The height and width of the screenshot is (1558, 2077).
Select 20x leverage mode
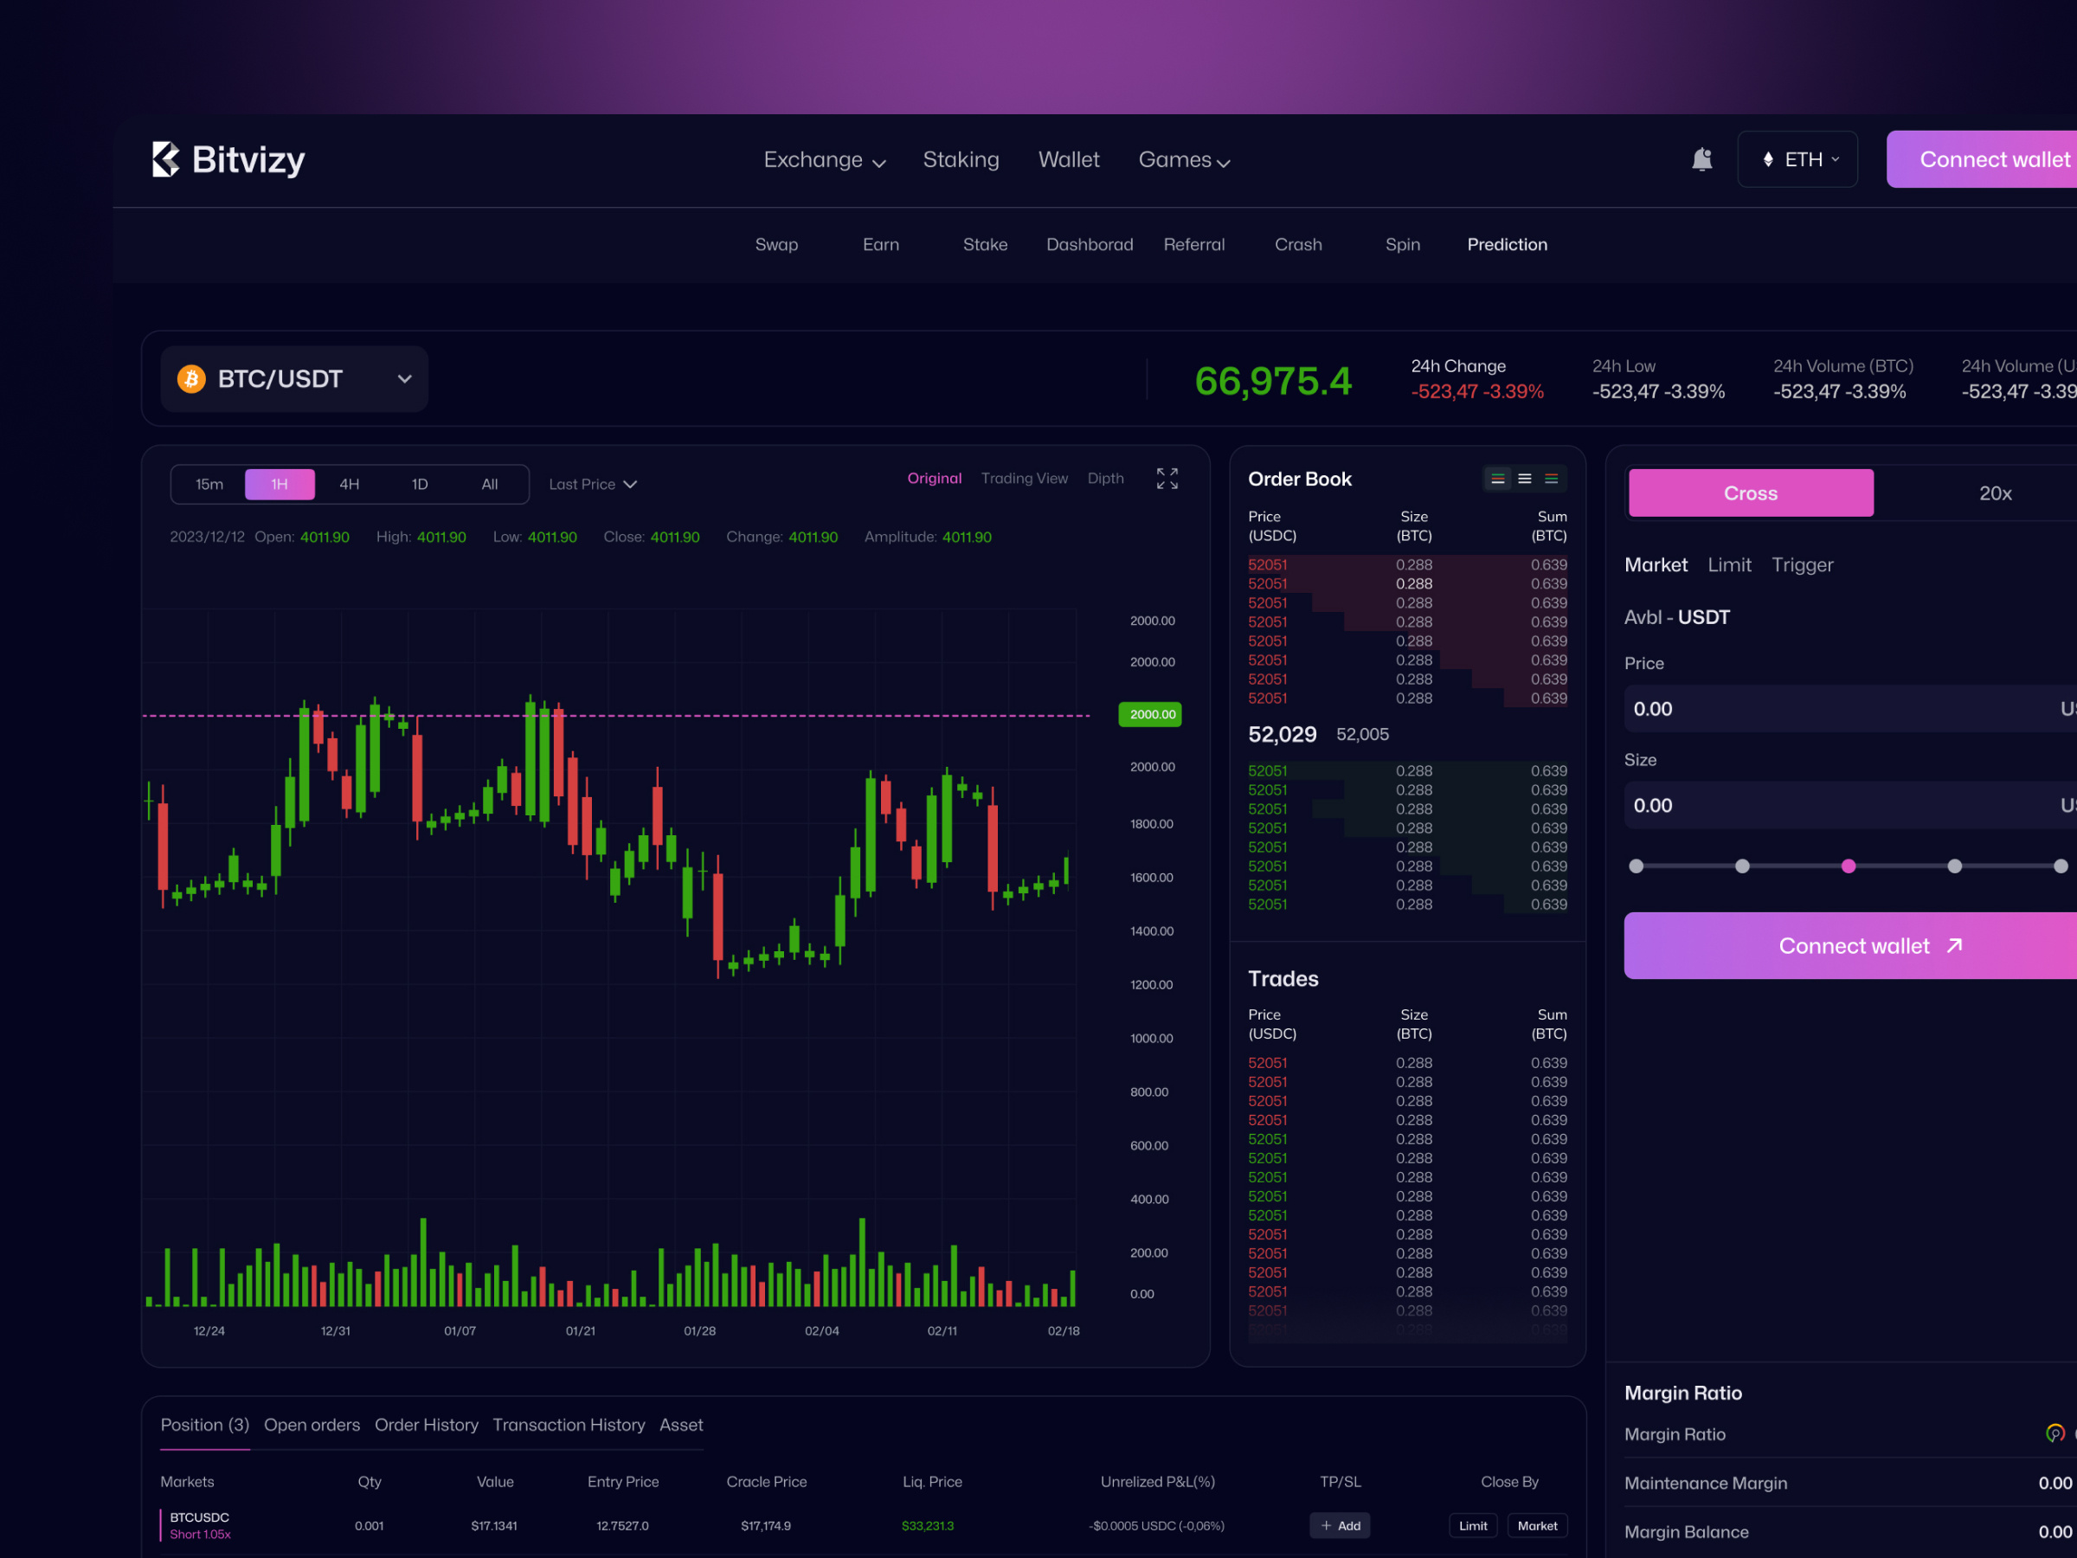pyautogui.click(x=1995, y=493)
